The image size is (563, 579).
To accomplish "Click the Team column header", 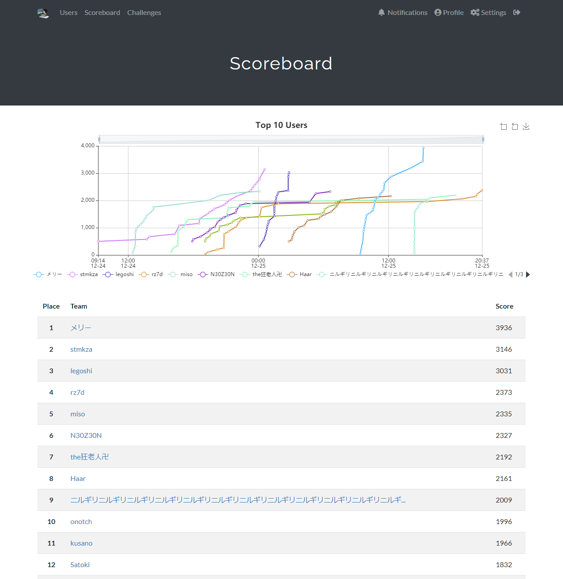I will 79,306.
